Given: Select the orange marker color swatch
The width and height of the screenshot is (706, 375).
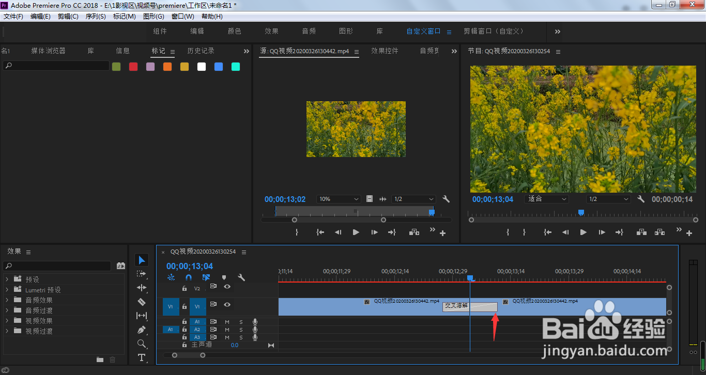Looking at the screenshot, I should (x=167, y=67).
